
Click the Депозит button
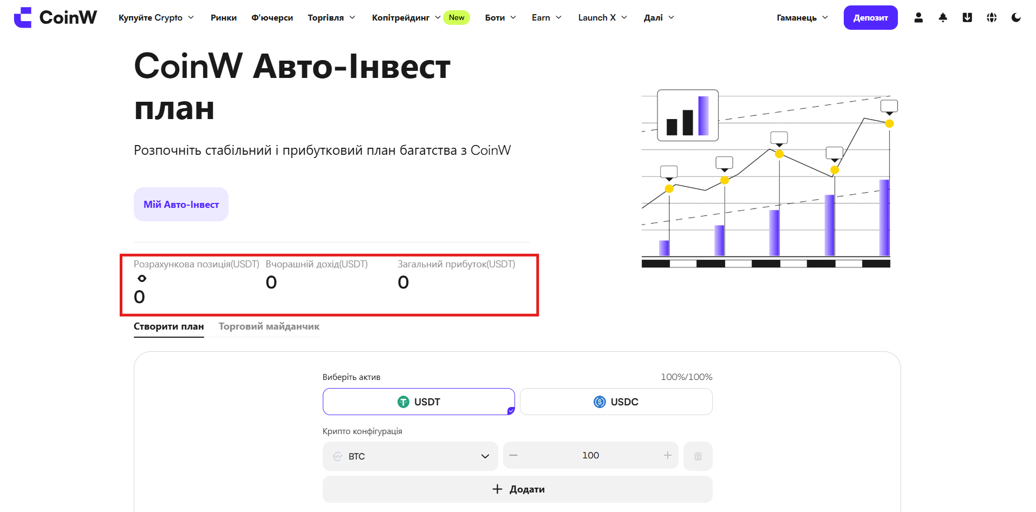point(871,17)
